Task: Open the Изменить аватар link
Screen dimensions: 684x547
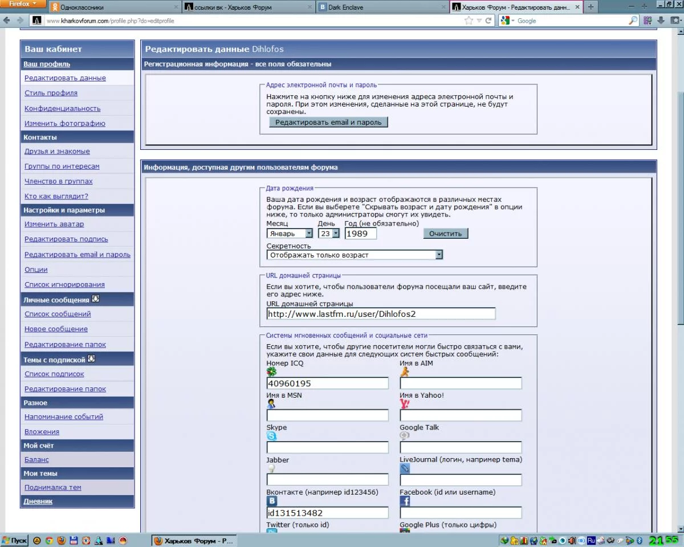Action: tap(54, 224)
